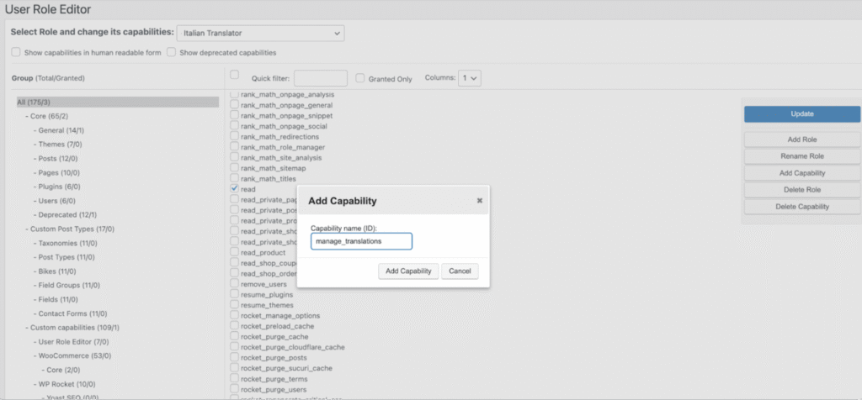Enable Show capabilities in human readable form
Image resolution: width=862 pixels, height=400 pixels.
[x=16, y=53]
